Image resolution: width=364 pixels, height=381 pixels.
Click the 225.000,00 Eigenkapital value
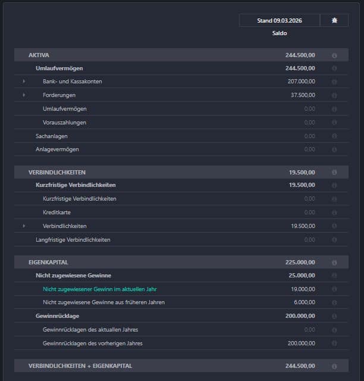[x=300, y=262]
